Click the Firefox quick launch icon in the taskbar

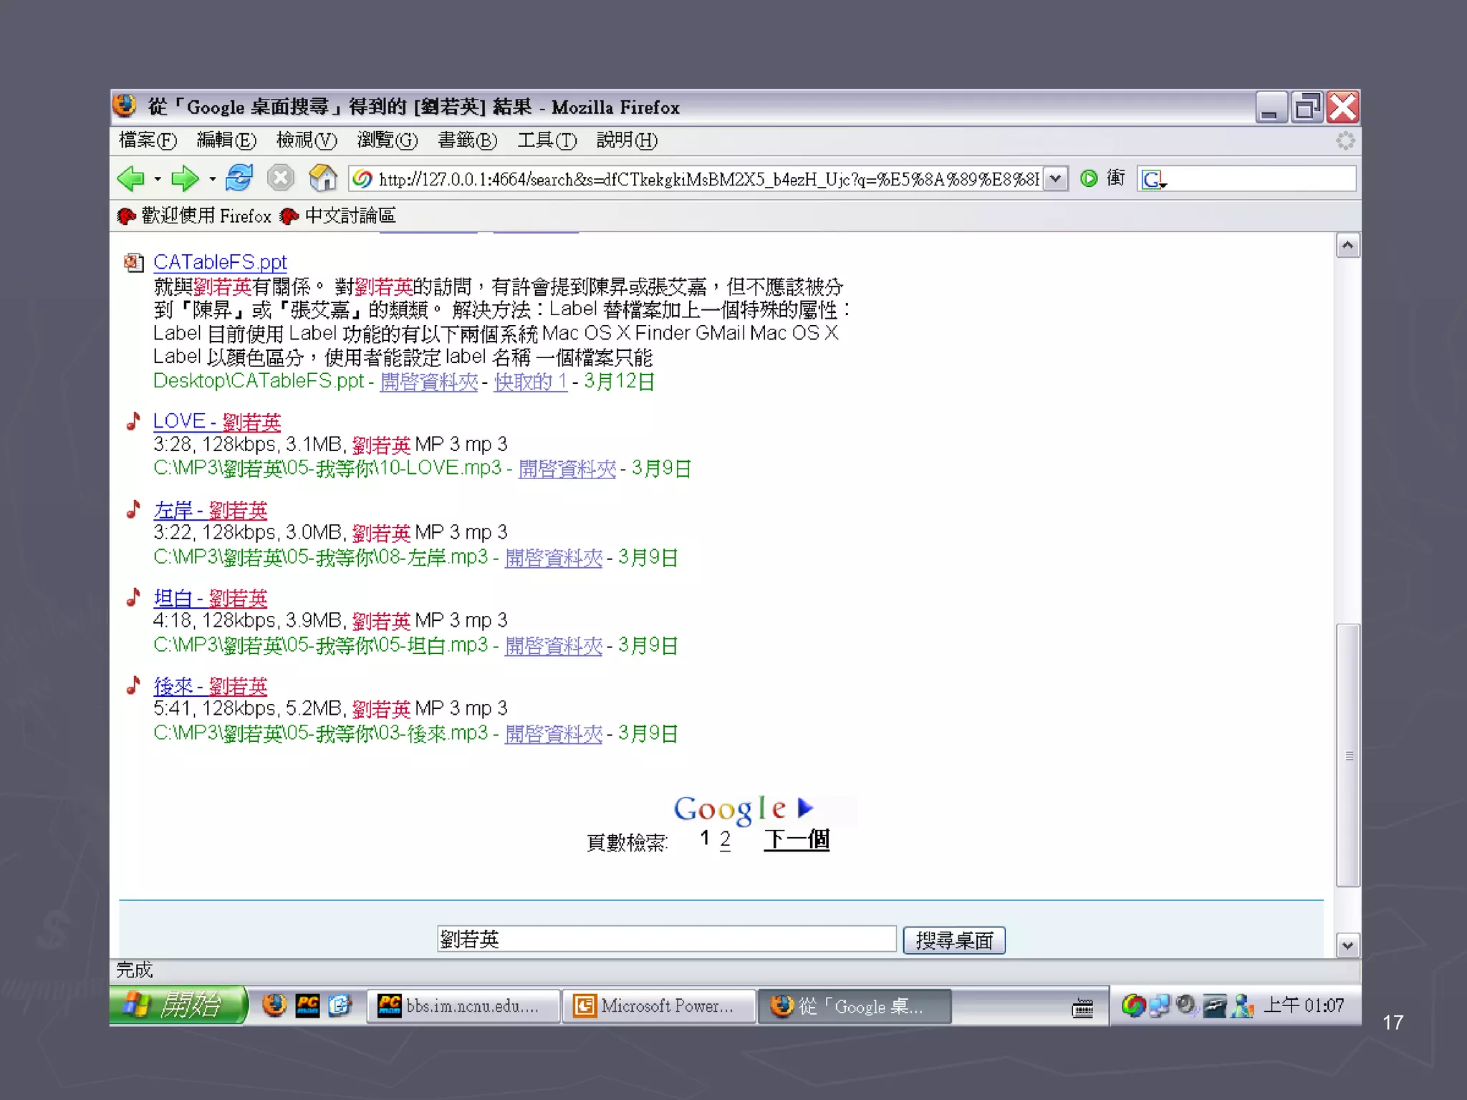[x=274, y=1005]
